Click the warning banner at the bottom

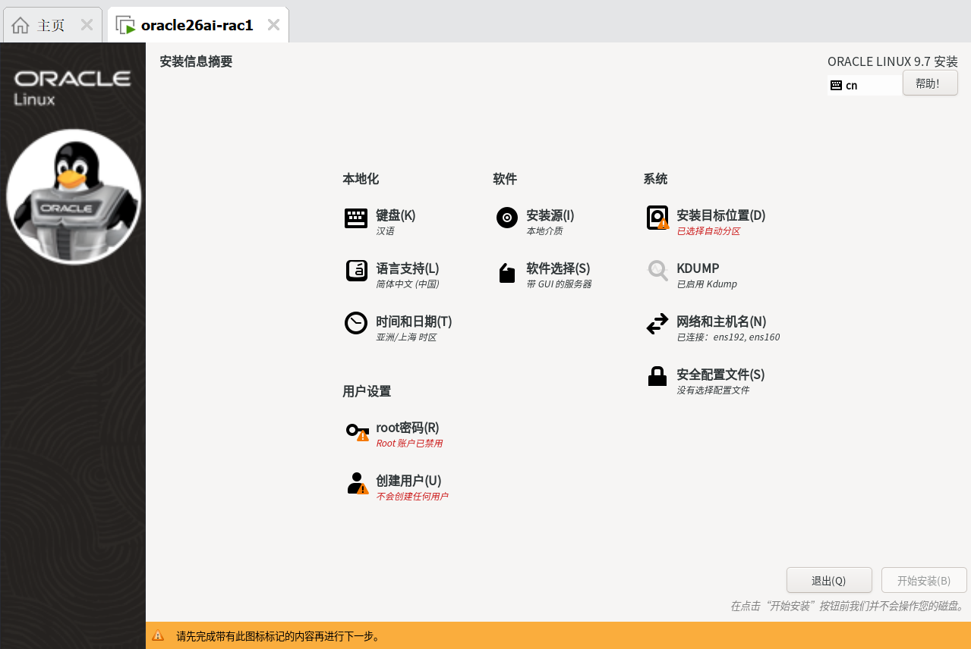[x=486, y=637]
